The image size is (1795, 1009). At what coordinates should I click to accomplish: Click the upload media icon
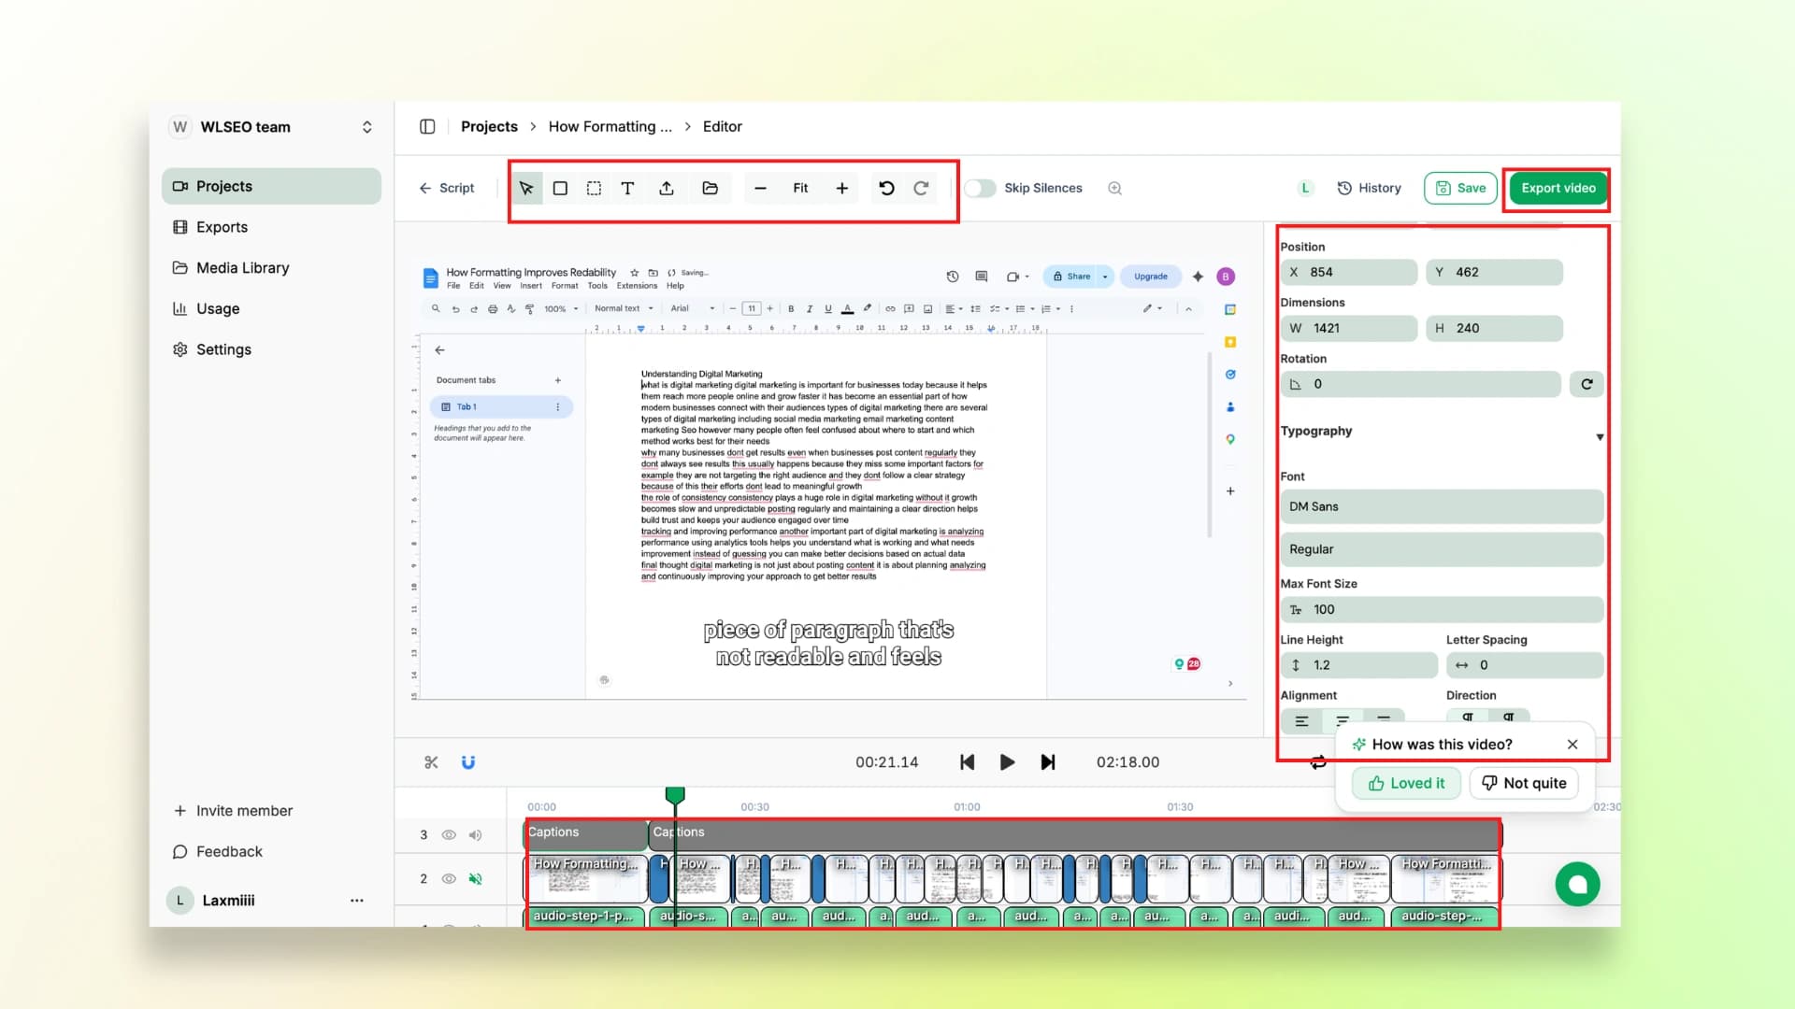tap(667, 188)
